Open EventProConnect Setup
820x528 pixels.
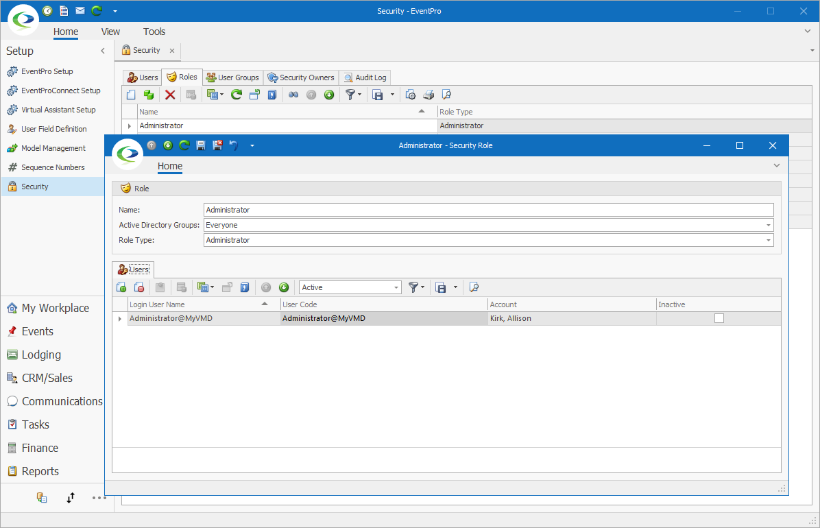[x=60, y=91]
